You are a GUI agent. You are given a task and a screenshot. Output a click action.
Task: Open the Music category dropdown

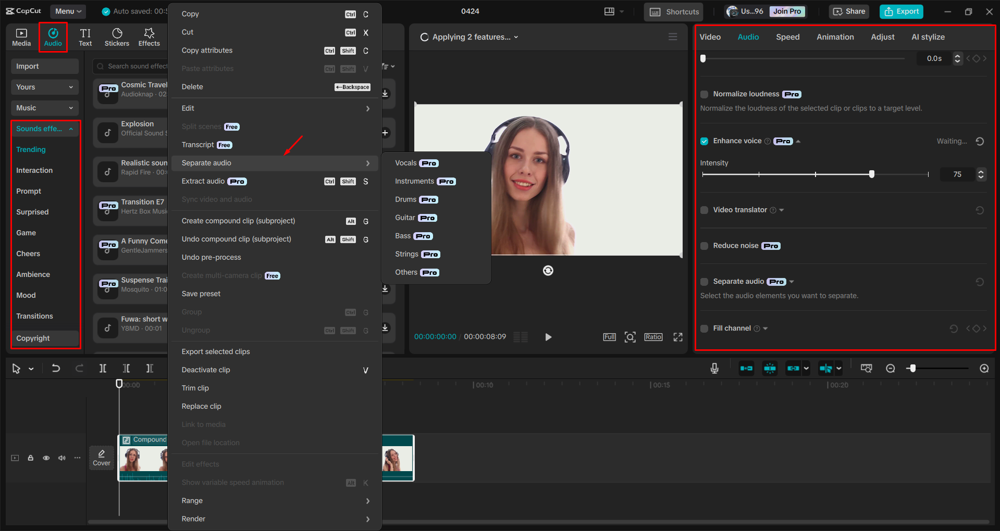[x=44, y=108]
